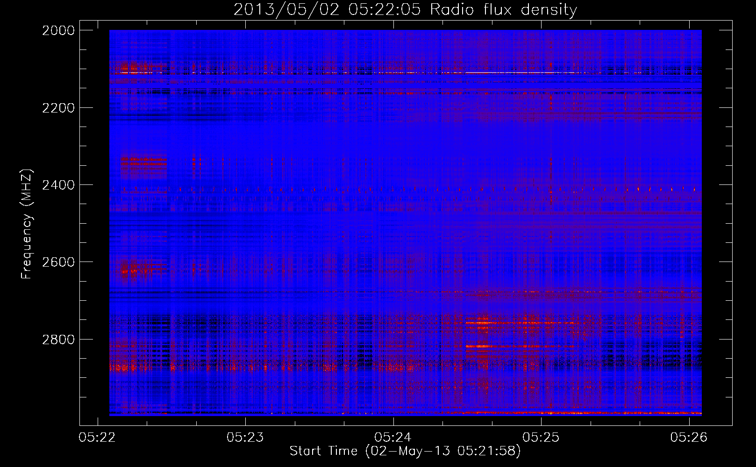Select the 2200 frequency tick label

58,108
